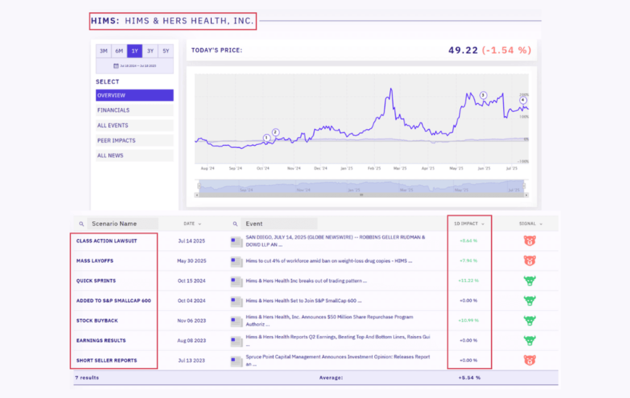630x398 pixels.
Task: Click news icon for Spruce Point Capital event
Action: click(236, 361)
